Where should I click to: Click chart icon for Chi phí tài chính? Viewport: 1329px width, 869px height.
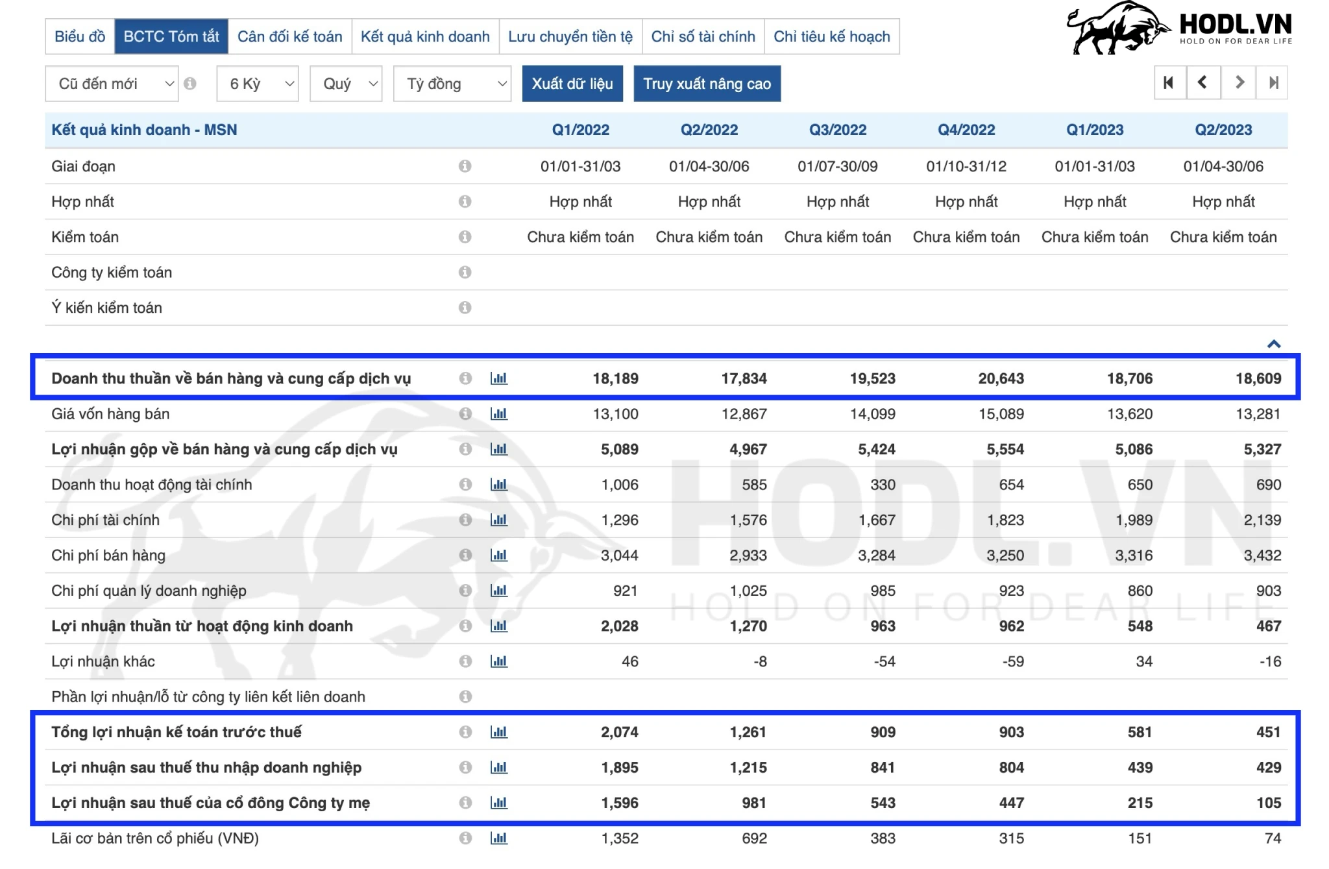tap(498, 520)
